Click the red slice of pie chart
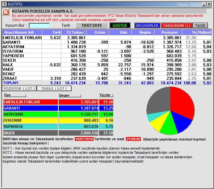This screenshot has height=189, width=214. coord(182,103)
